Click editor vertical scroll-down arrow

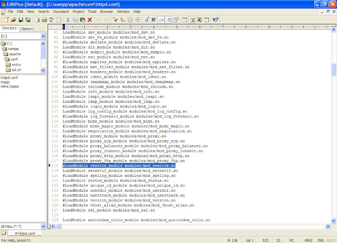[x=333, y=221]
